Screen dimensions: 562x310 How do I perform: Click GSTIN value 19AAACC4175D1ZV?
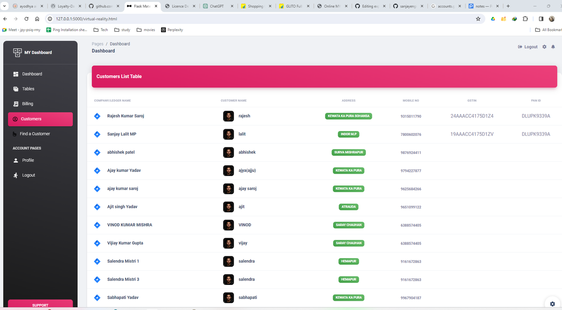(x=472, y=134)
